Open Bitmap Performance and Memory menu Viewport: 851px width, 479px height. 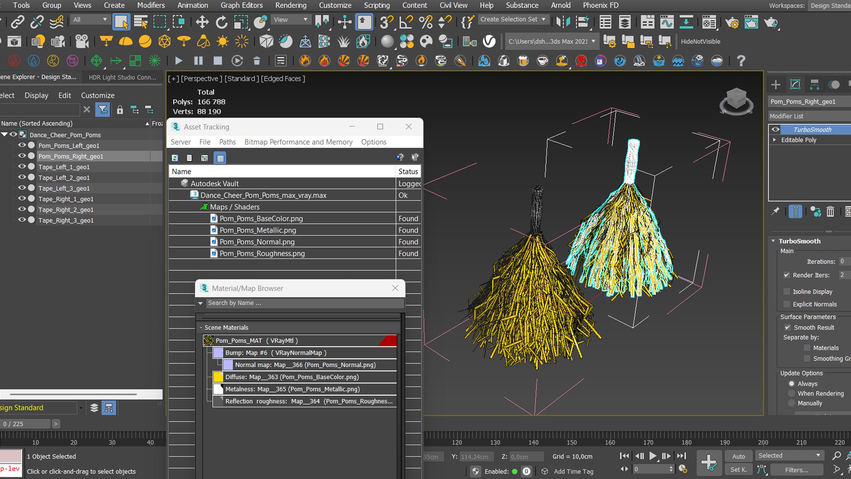[298, 142]
